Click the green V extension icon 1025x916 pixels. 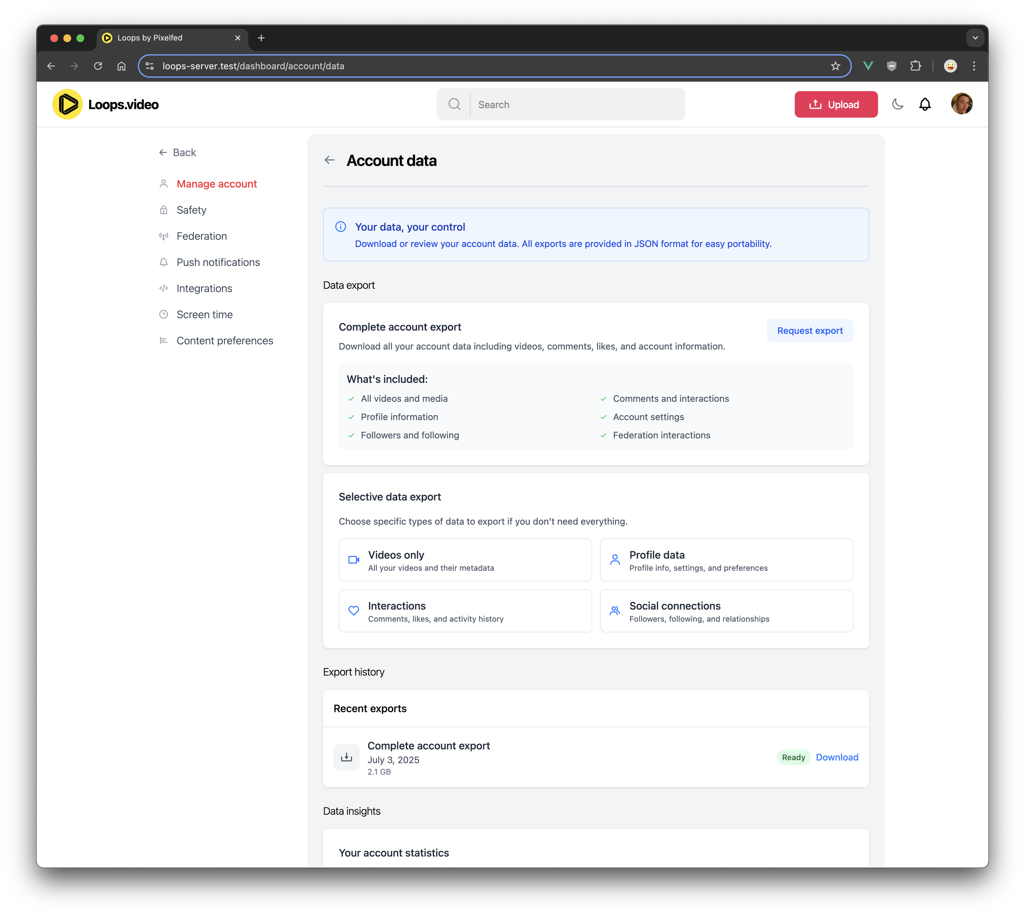[x=868, y=66]
